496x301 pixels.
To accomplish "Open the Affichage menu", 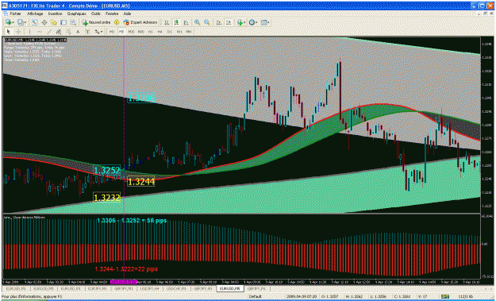I will click(x=35, y=14).
